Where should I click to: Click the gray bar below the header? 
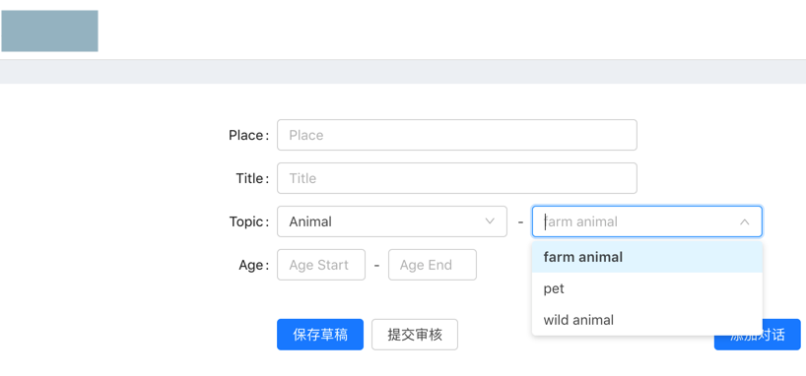(x=403, y=72)
